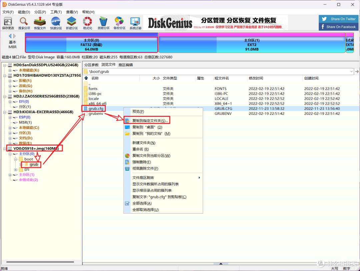360x271 pixels.
Task: Click the System Migration (系统迁移) icon
Action: pyautogui.click(x=135, y=23)
